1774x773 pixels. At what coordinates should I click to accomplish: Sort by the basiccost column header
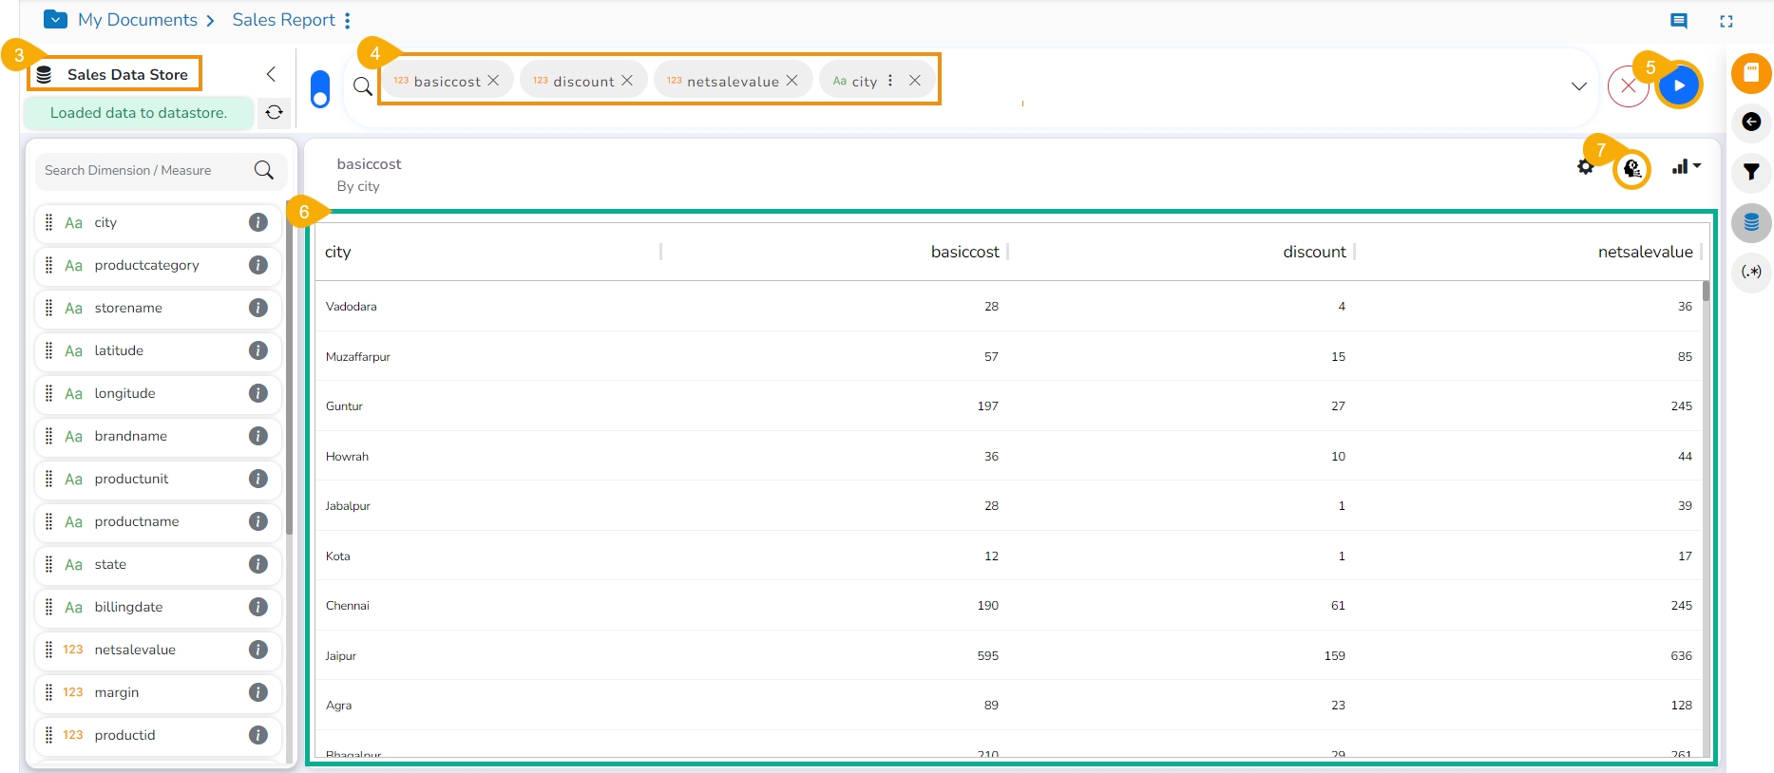pyautogui.click(x=964, y=252)
